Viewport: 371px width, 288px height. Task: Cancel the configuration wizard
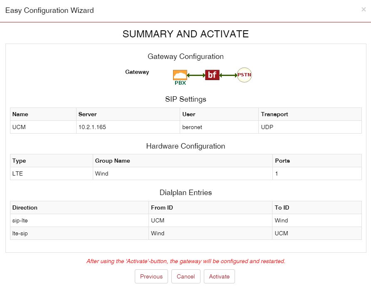185,276
